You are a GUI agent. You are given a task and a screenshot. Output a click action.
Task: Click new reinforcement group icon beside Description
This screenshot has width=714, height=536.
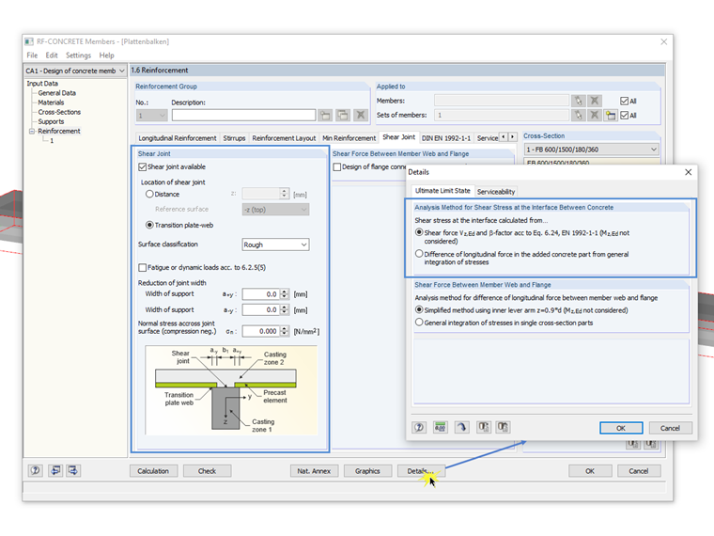(325, 116)
